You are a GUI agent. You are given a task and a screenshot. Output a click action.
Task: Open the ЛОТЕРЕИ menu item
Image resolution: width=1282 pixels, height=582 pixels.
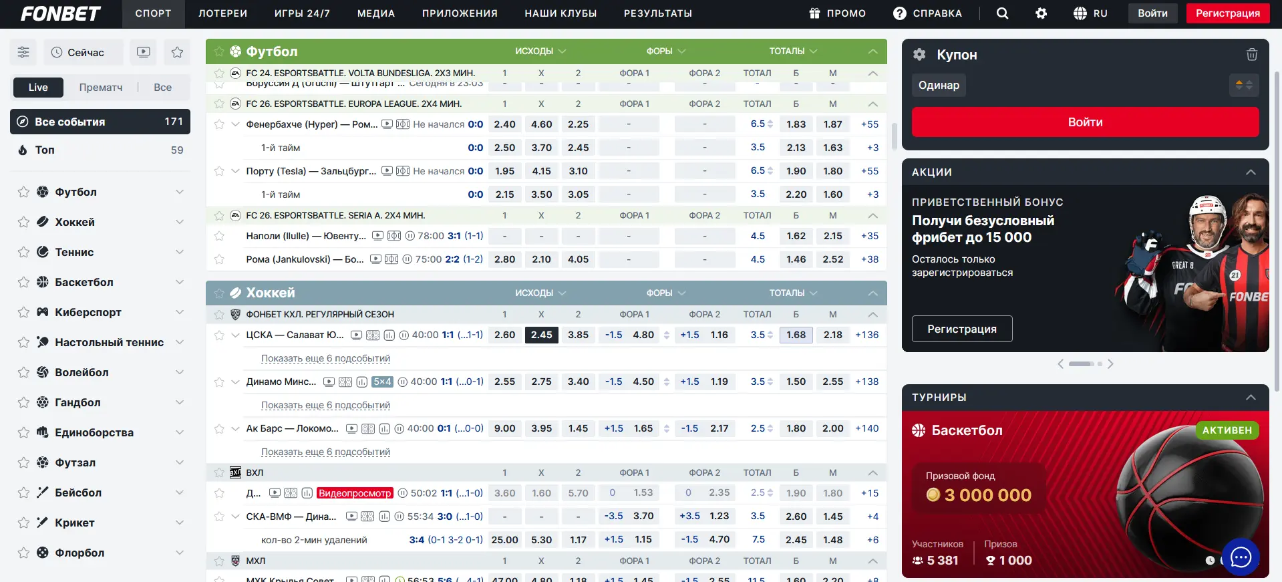[x=222, y=13]
